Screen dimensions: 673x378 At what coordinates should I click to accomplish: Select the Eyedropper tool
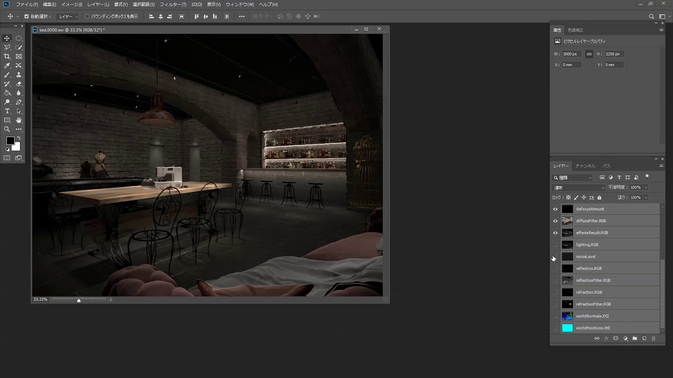pyautogui.click(x=7, y=66)
